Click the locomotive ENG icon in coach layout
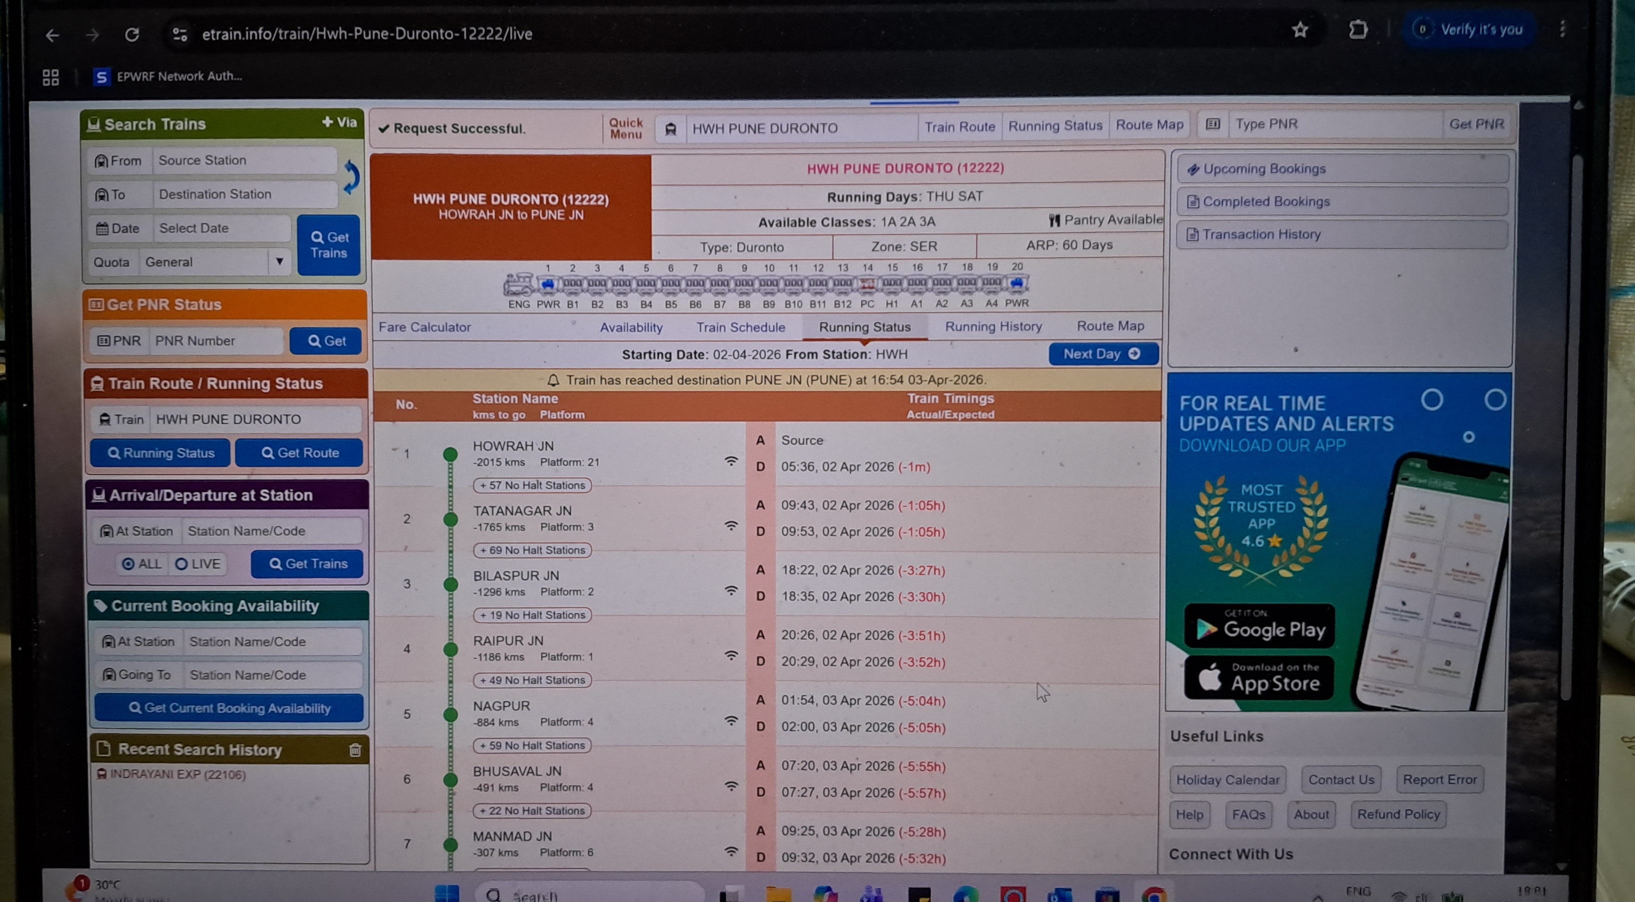Viewport: 1635px width, 902px height. pos(519,285)
